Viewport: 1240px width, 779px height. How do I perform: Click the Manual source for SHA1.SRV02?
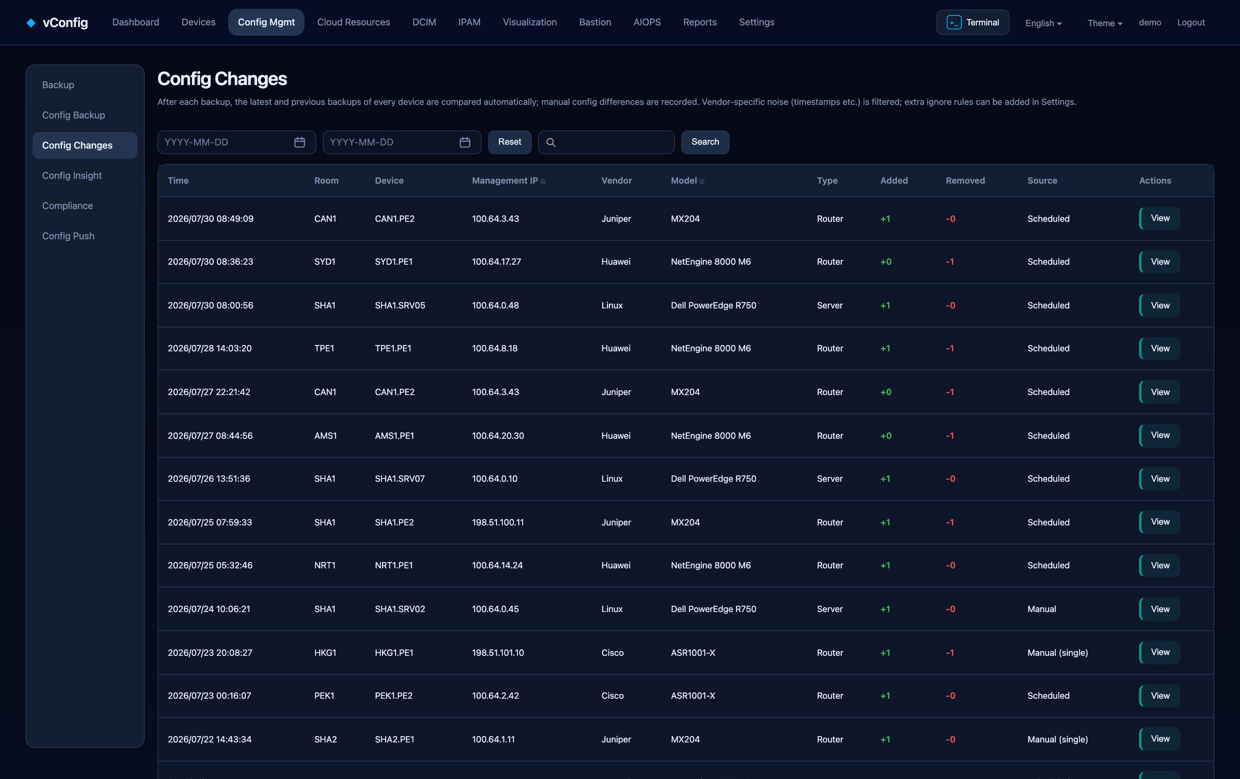[1041, 609]
